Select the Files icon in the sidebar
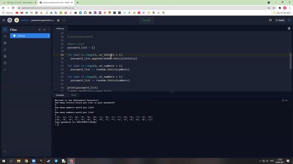The width and height of the screenshot is (293, 164). [5, 30]
